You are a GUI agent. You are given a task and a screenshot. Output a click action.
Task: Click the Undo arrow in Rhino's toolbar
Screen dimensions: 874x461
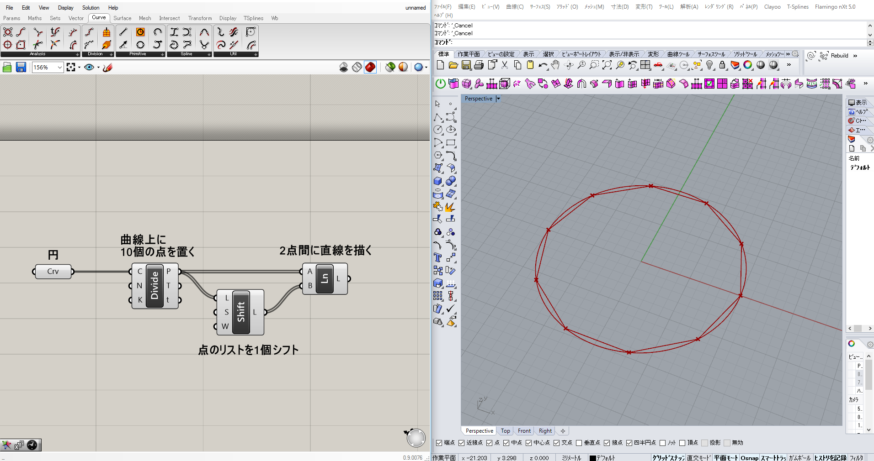click(x=544, y=64)
